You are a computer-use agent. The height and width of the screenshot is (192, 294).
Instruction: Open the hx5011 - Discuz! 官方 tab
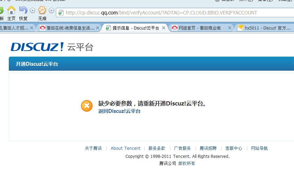click(264, 28)
